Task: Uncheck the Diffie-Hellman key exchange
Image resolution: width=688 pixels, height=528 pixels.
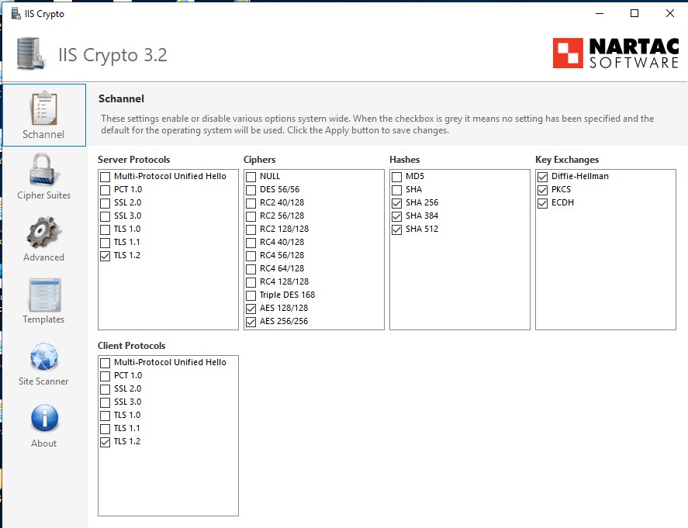Action: coord(542,177)
